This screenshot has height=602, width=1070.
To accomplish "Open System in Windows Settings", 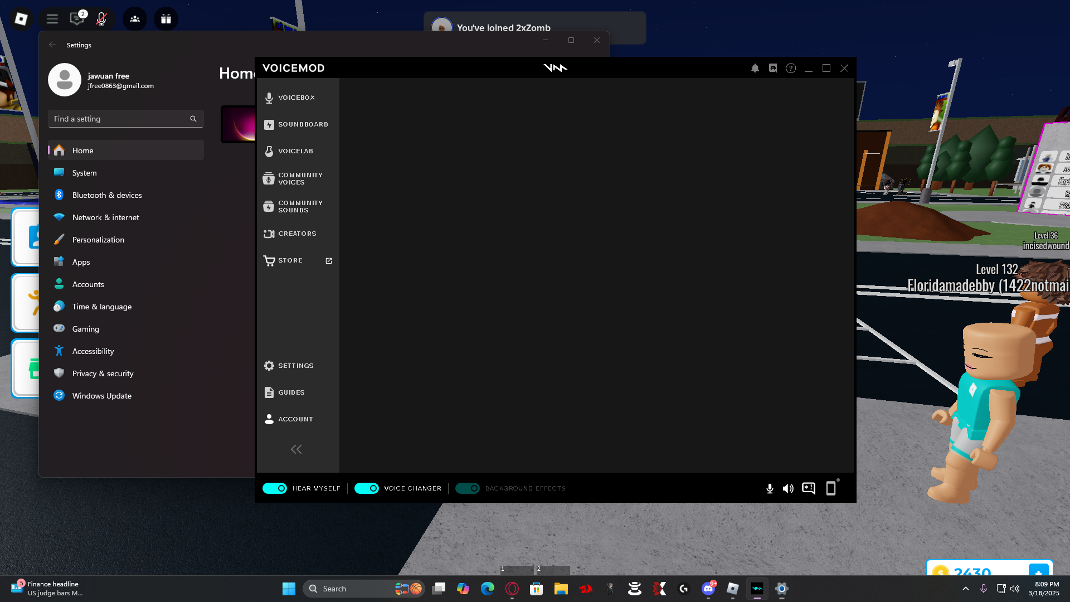I will [x=126, y=173].
